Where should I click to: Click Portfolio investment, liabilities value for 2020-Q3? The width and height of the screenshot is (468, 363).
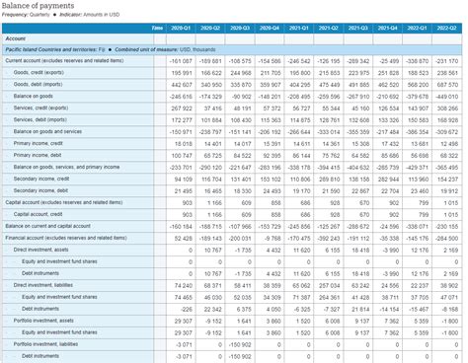coord(240,345)
